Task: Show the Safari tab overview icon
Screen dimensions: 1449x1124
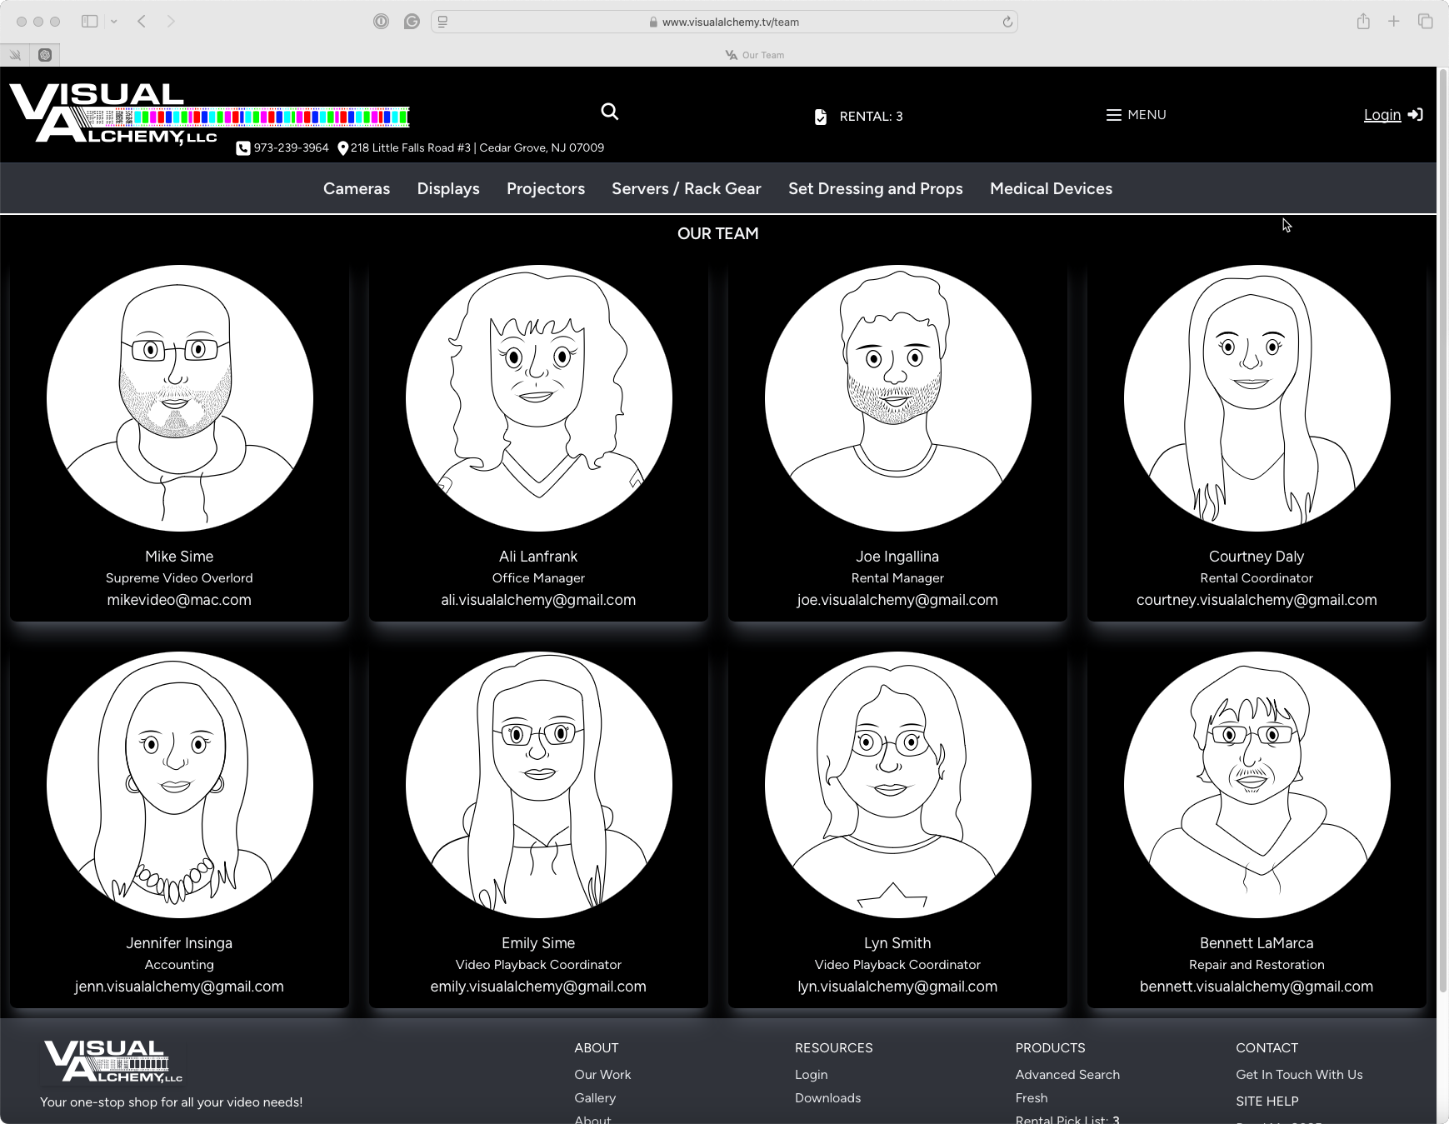Action: tap(1426, 22)
